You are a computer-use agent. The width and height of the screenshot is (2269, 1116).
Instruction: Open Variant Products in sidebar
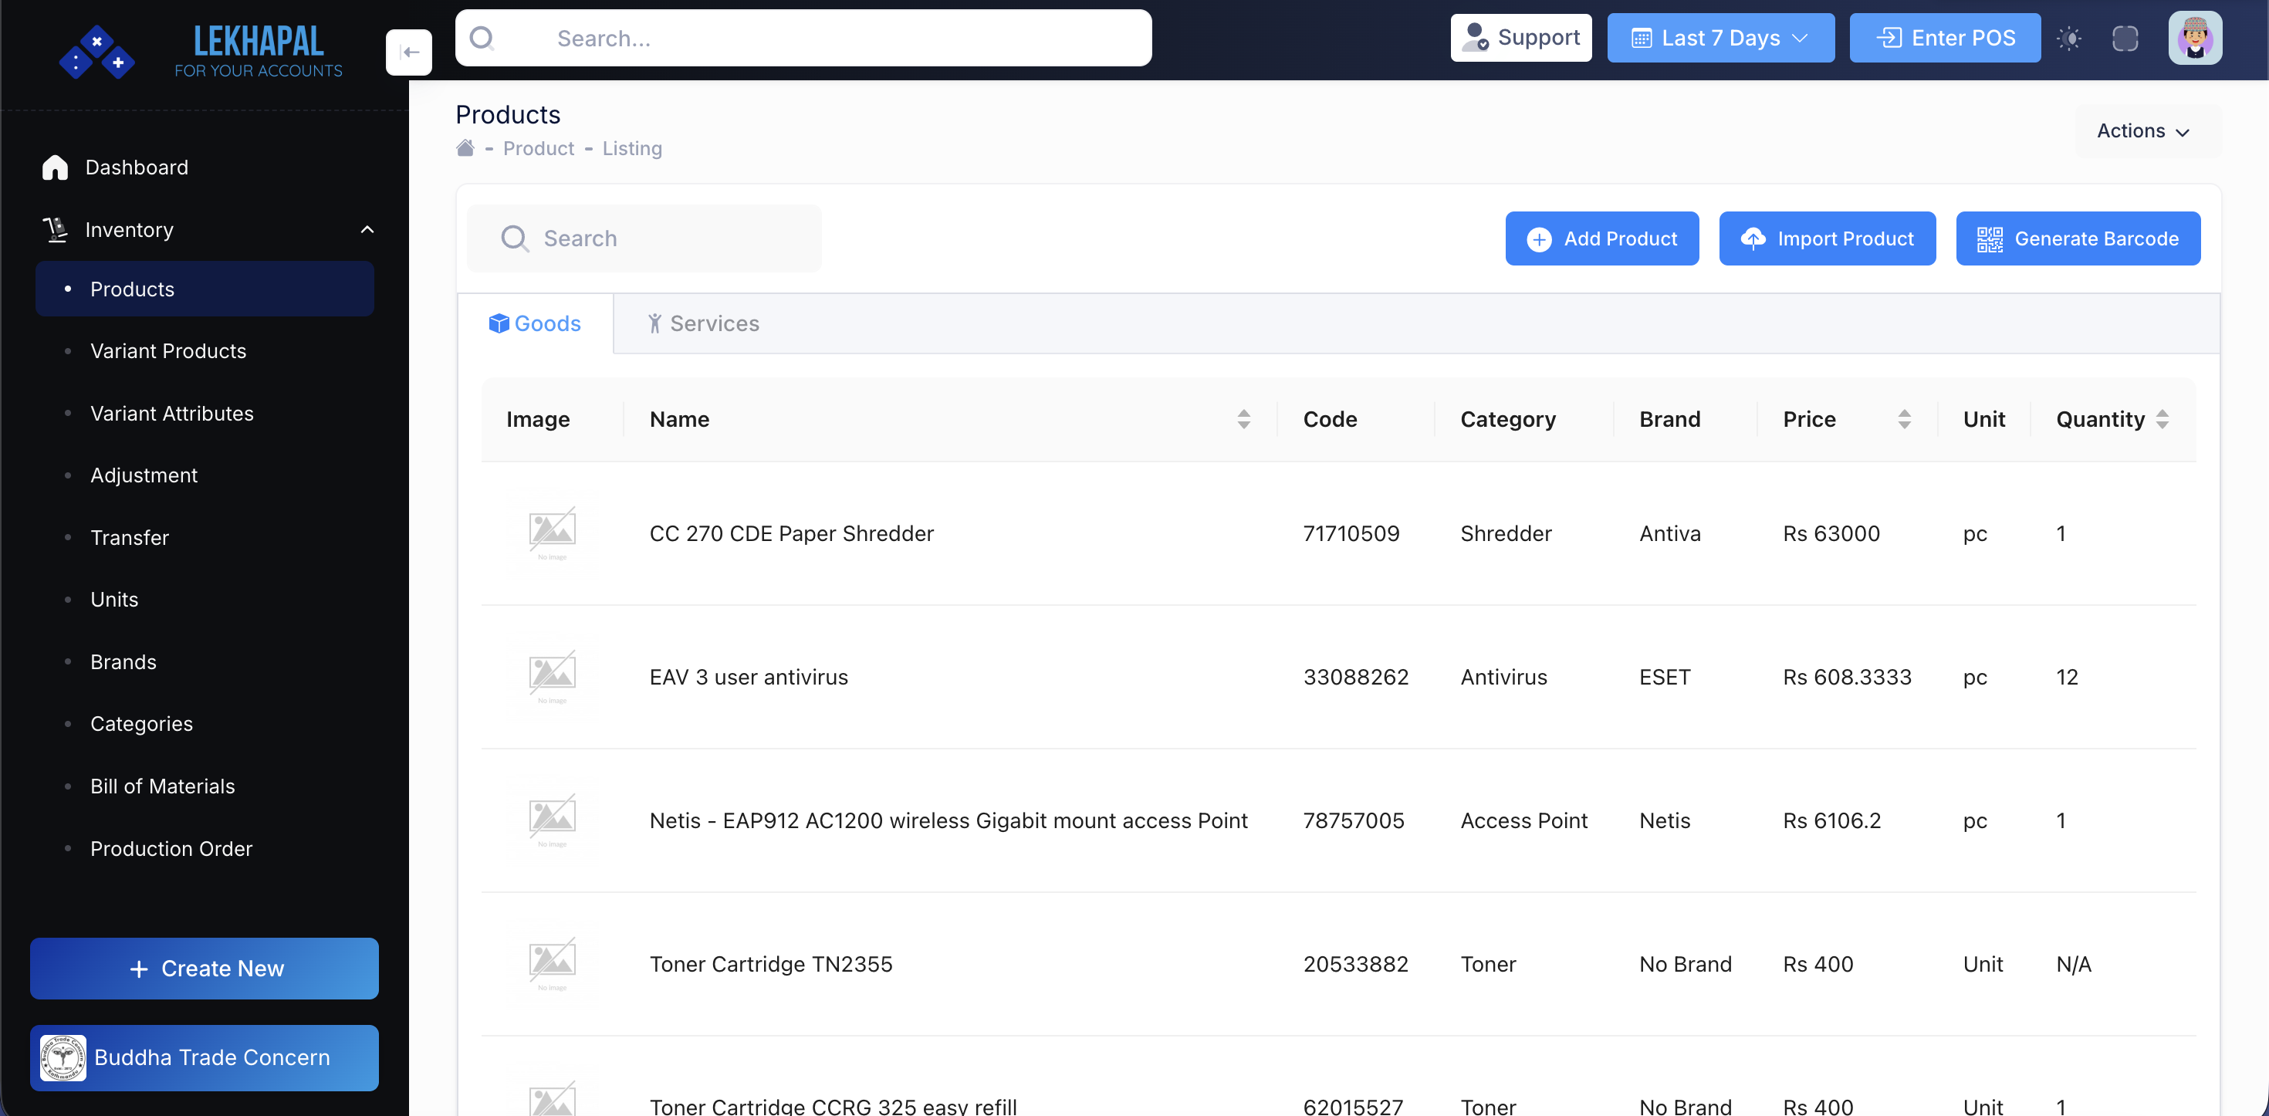click(168, 350)
